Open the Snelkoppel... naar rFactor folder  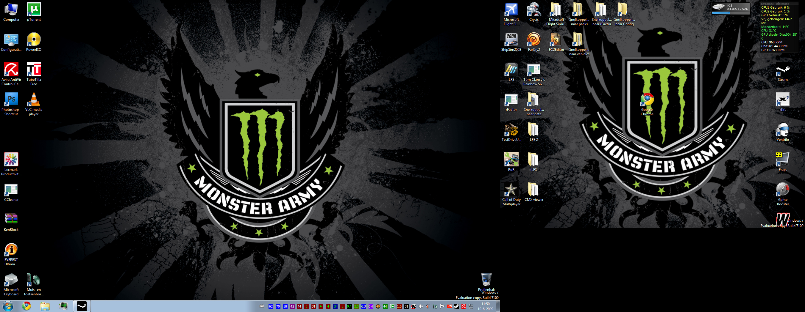click(x=602, y=14)
